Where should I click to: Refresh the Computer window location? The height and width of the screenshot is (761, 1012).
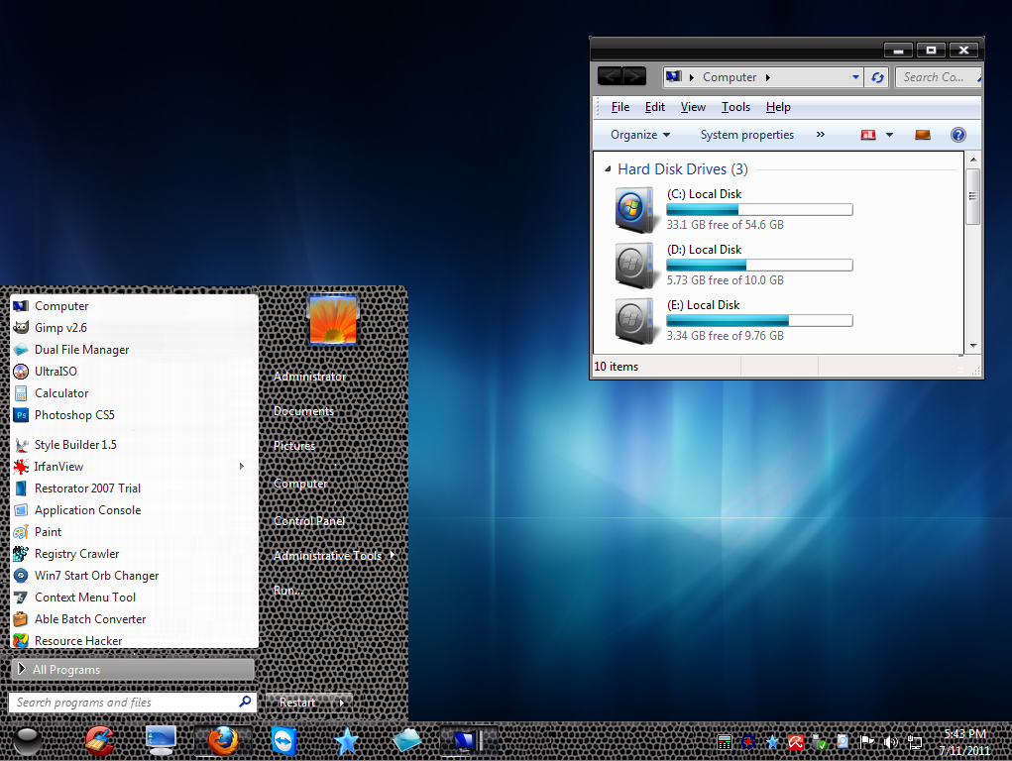pos(876,77)
